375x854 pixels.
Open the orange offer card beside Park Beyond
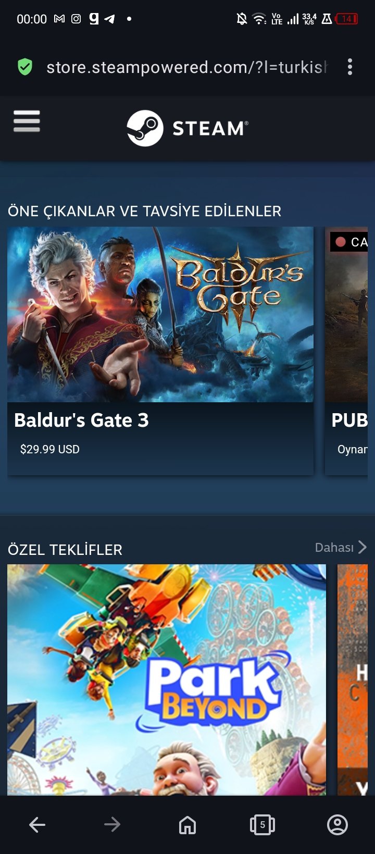click(x=353, y=680)
